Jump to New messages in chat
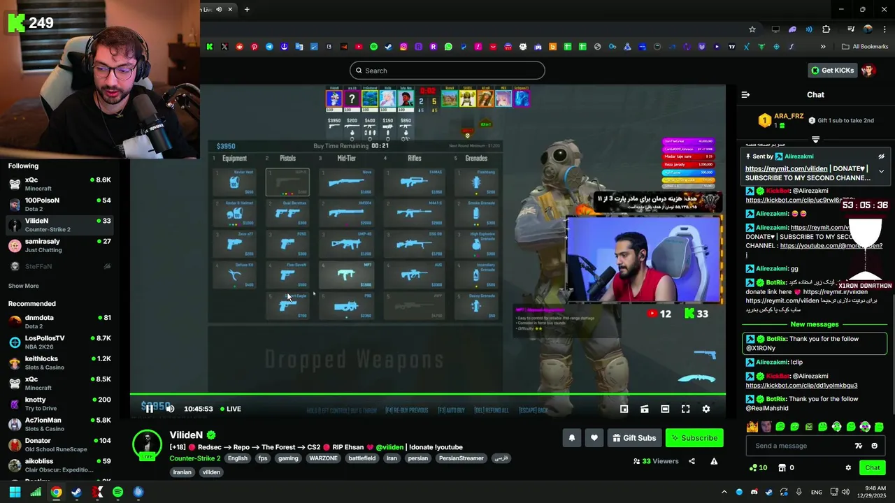 pos(815,324)
